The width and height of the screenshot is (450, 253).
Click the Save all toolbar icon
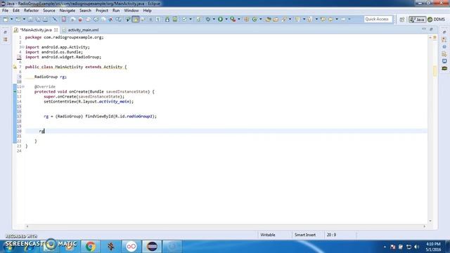(x=38, y=19)
